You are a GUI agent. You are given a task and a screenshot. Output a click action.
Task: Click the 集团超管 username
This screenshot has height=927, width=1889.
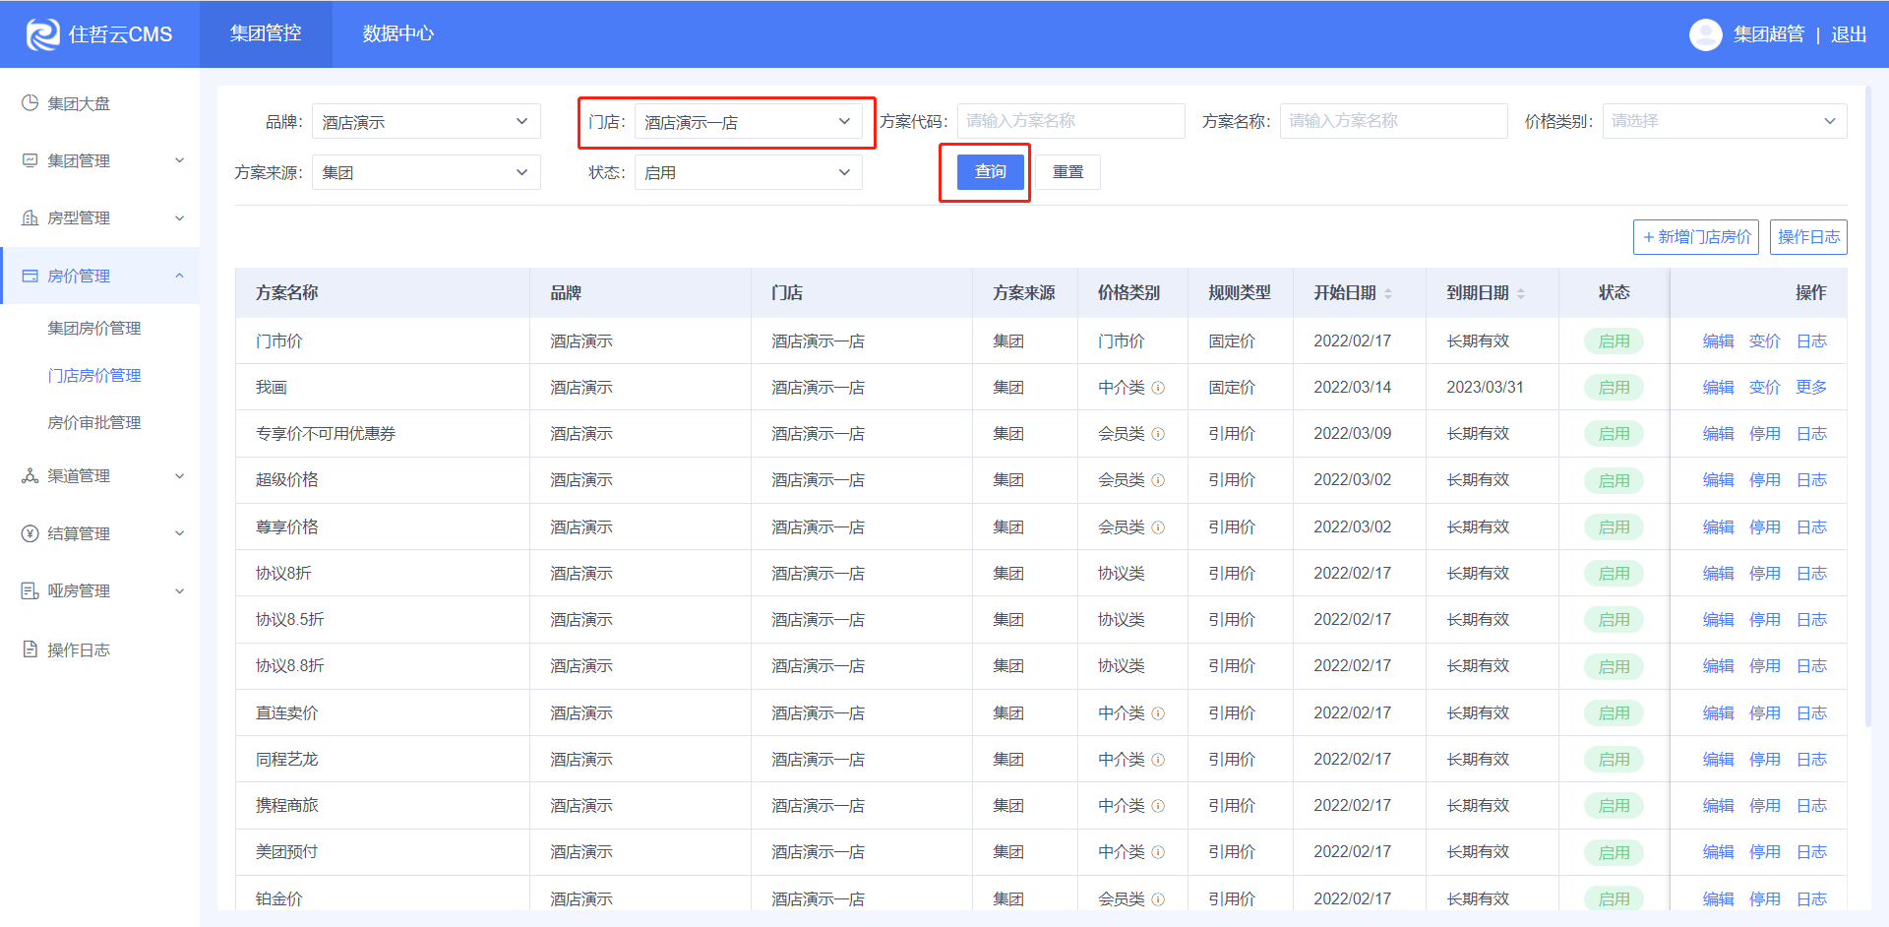(1769, 34)
